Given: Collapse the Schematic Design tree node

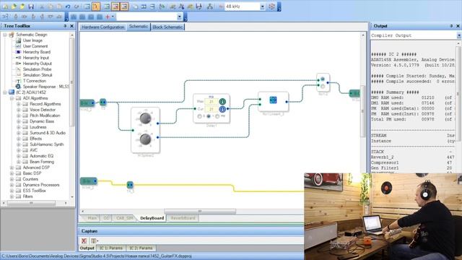Looking at the screenshot, I should point(5,35).
